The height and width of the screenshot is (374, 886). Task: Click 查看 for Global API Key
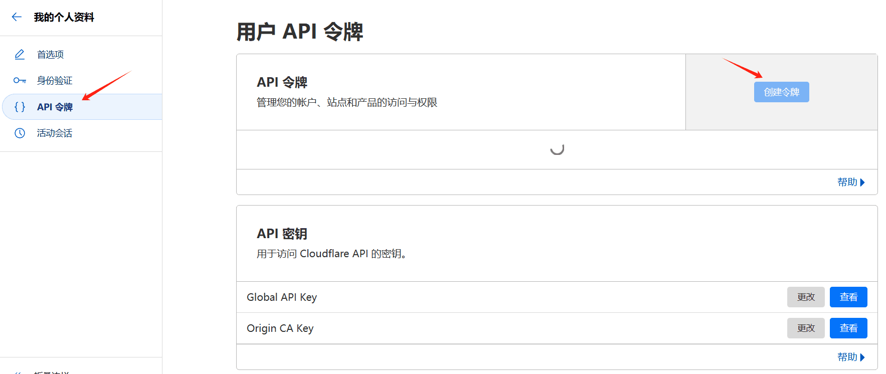click(848, 297)
